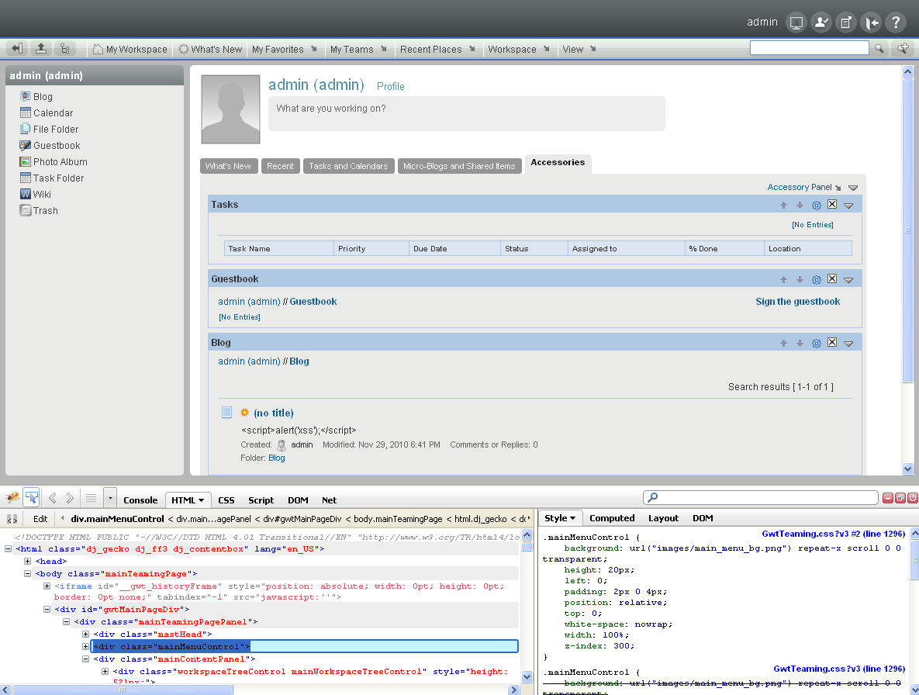Image resolution: width=919 pixels, height=695 pixels.
Task: Collapse the body mainTeamingPage node
Action: tap(28, 574)
